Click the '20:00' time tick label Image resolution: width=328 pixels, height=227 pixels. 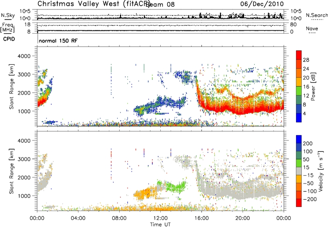pos(242,218)
